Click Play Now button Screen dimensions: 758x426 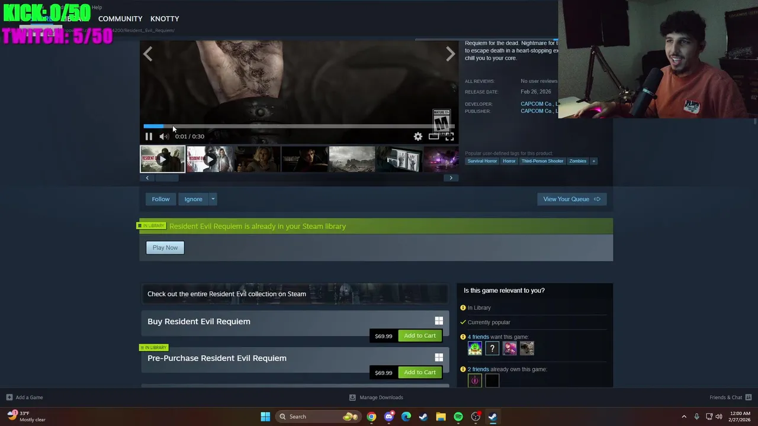click(x=165, y=247)
